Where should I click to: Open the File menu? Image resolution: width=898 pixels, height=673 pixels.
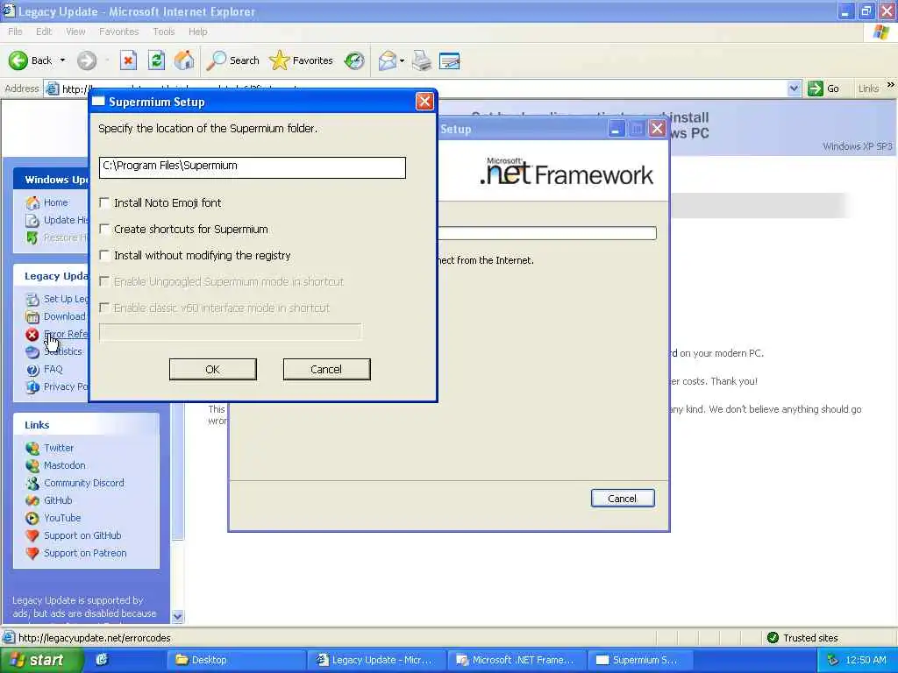(15, 32)
